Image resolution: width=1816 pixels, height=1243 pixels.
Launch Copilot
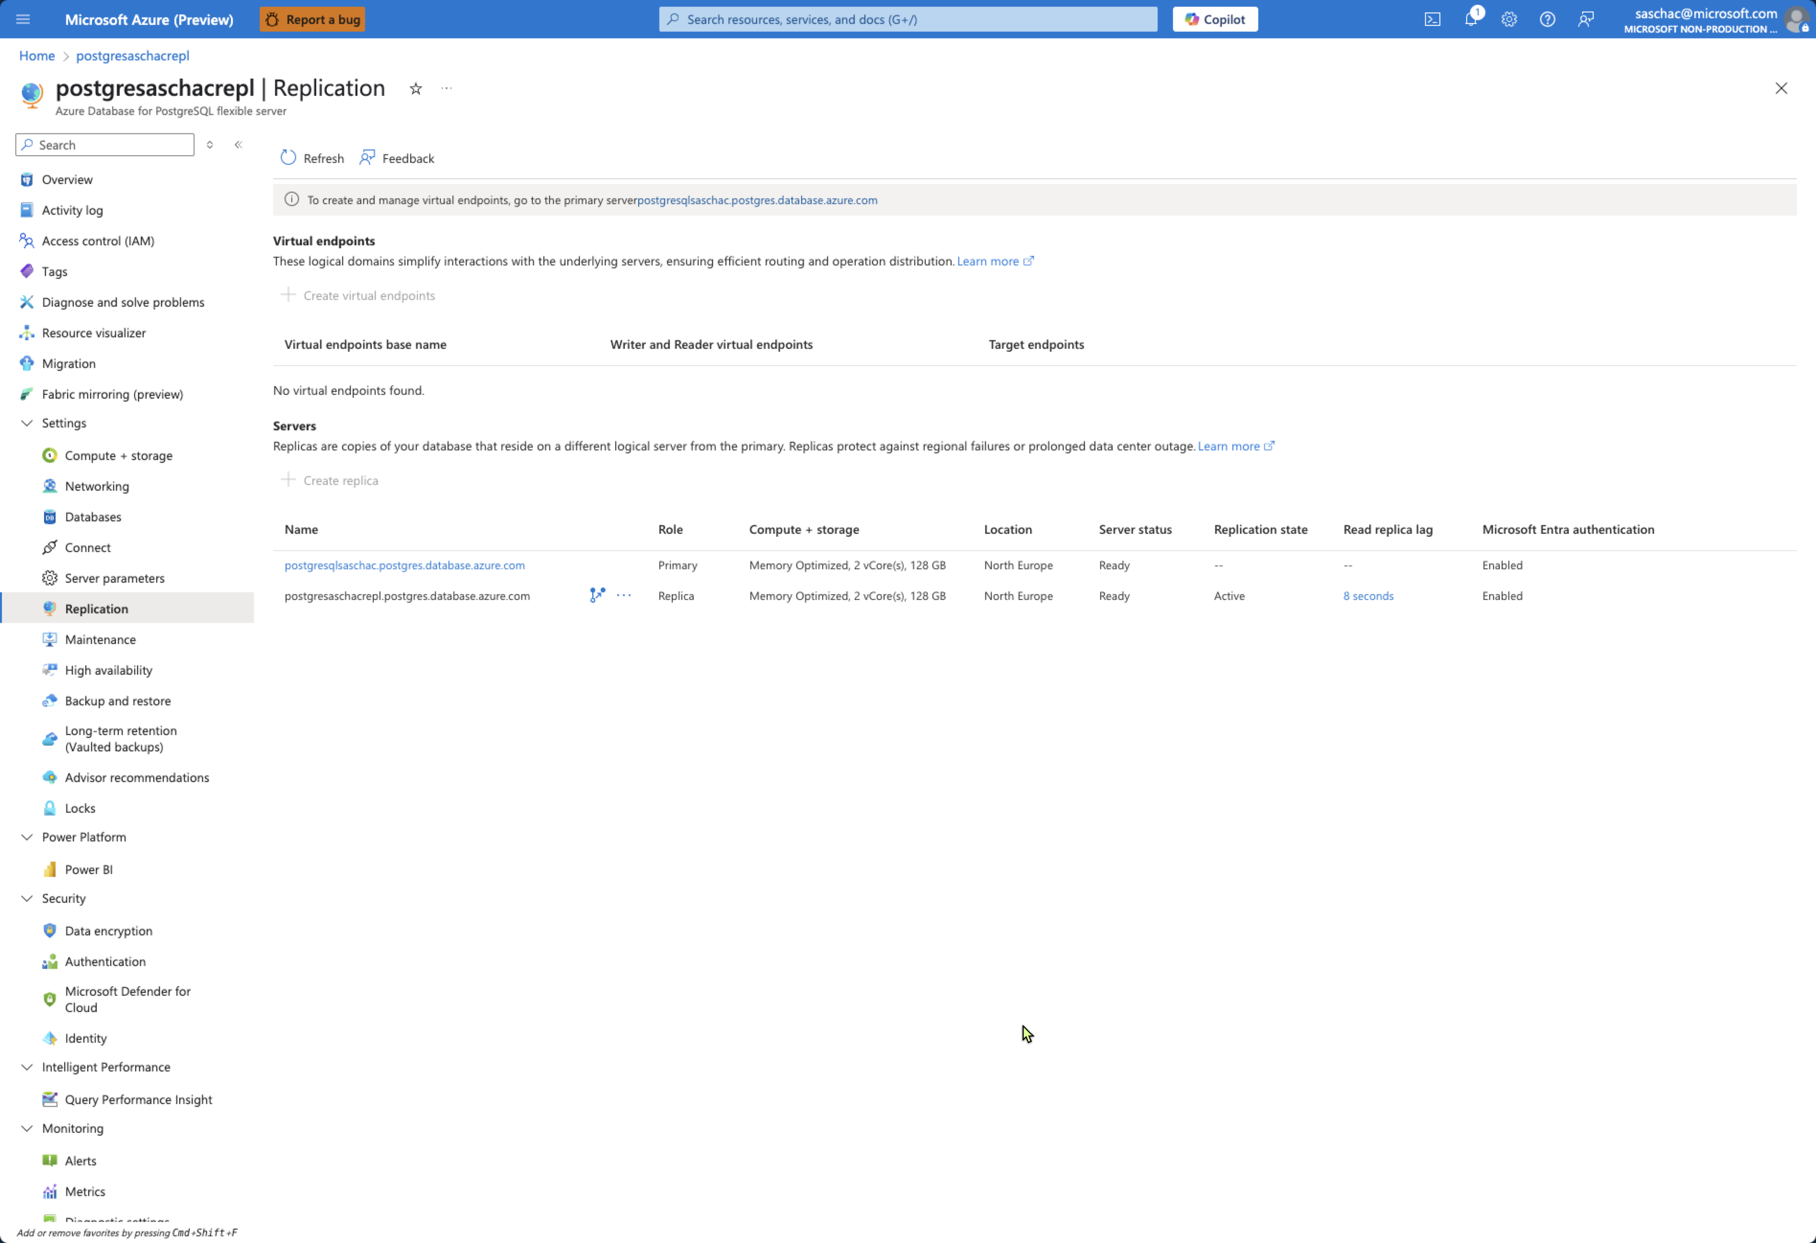(1215, 20)
